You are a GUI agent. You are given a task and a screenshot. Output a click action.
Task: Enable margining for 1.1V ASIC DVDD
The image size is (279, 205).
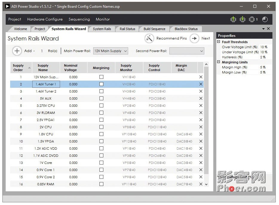[x=102, y=155]
